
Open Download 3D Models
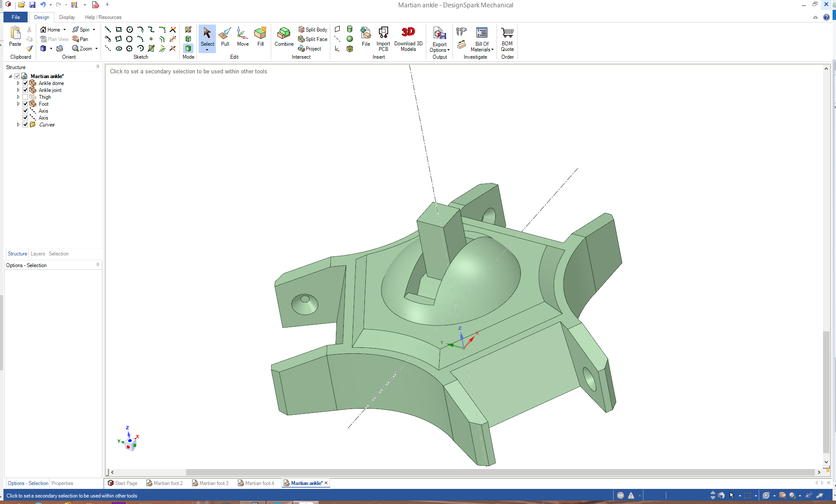(x=408, y=38)
